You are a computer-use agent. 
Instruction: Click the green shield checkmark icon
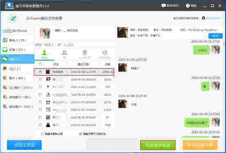coord(13,18)
